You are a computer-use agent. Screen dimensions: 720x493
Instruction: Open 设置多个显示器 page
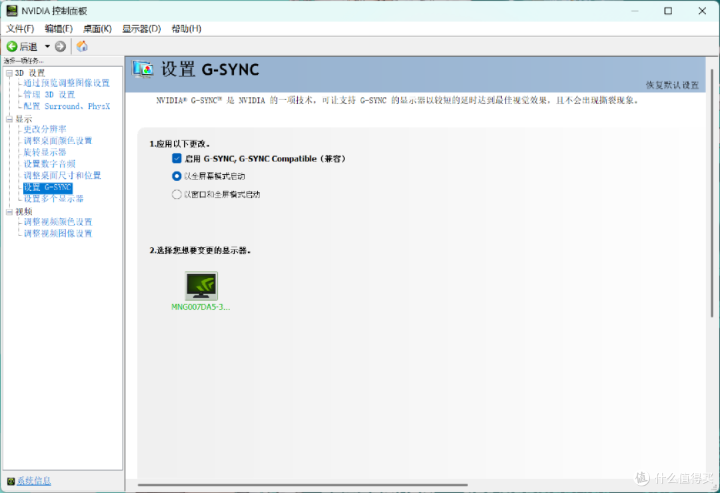pyautogui.click(x=54, y=199)
